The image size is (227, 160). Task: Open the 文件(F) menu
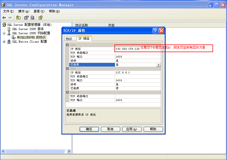[8, 11]
